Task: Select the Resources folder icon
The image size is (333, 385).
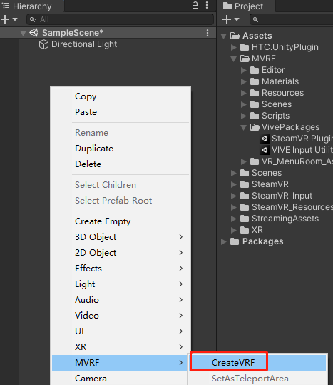Action: pos(255,93)
